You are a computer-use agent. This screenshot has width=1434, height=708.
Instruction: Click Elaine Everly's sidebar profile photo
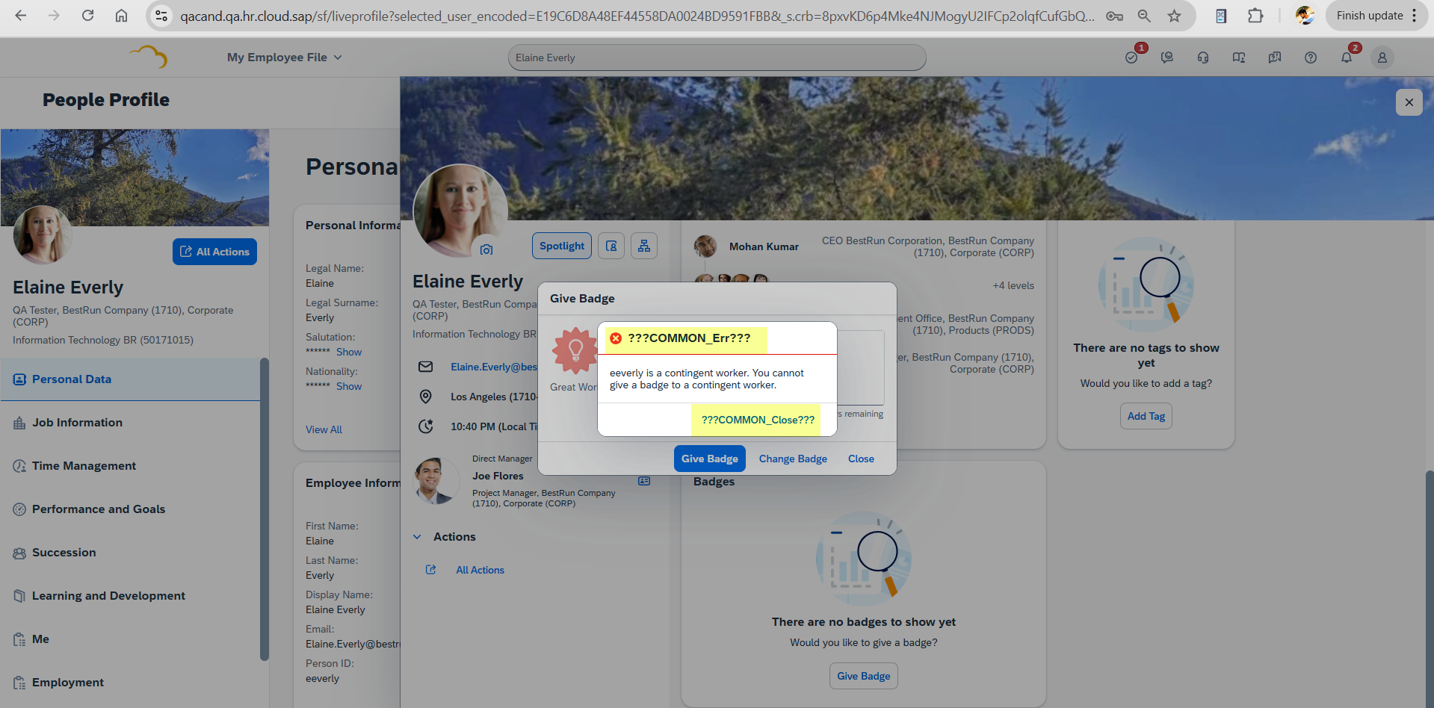coord(42,235)
